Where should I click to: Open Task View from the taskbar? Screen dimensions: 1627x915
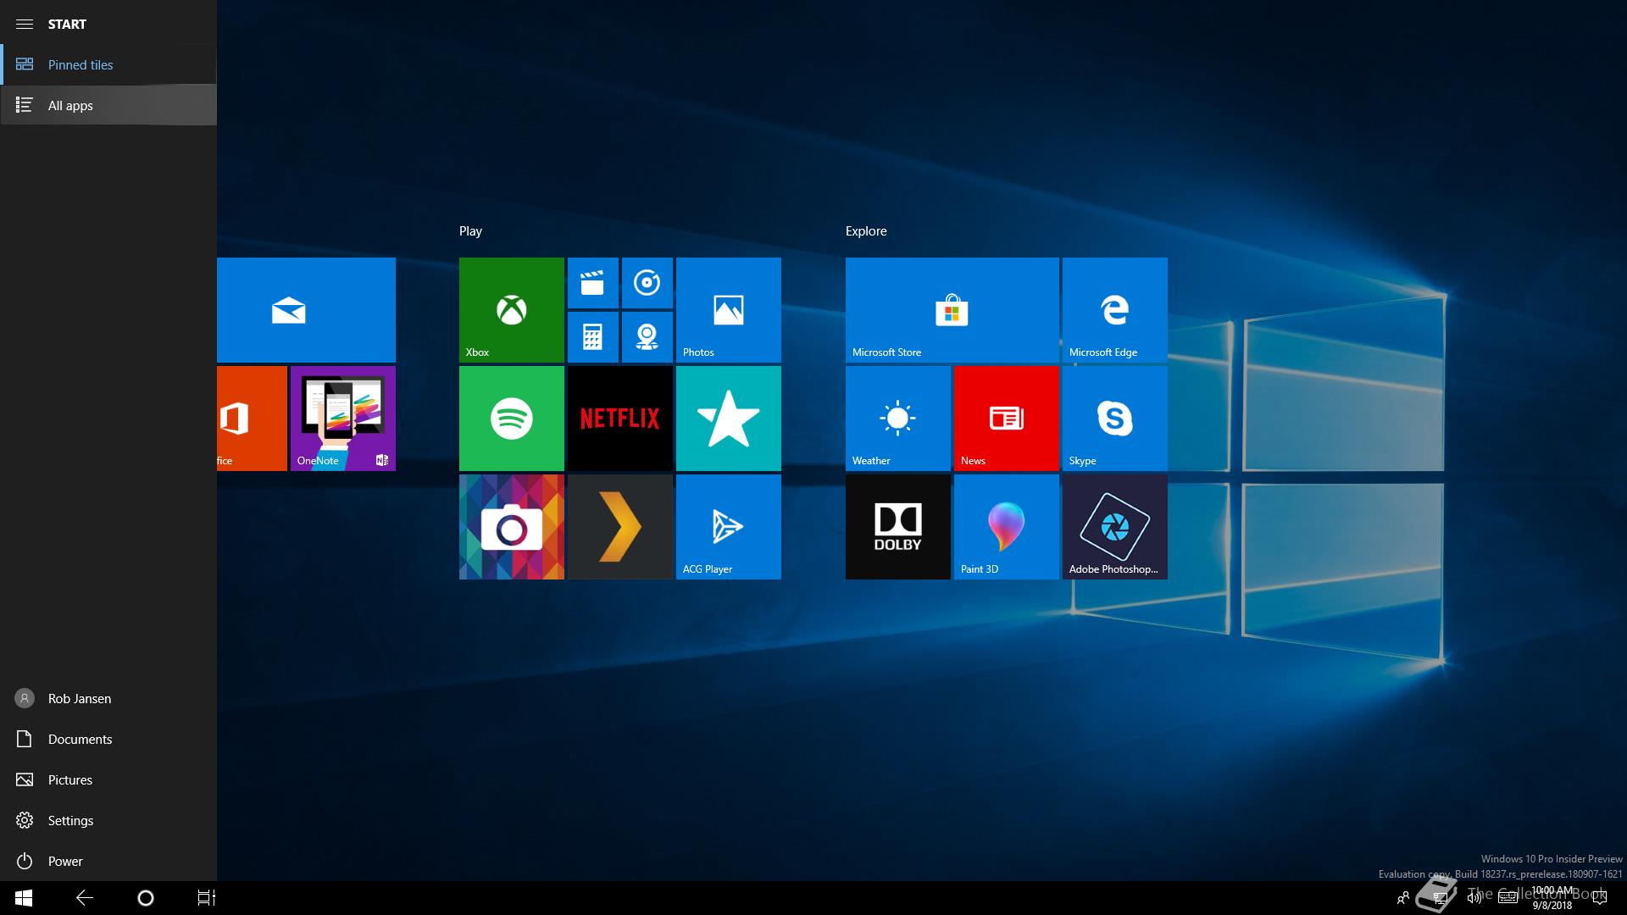point(207,898)
